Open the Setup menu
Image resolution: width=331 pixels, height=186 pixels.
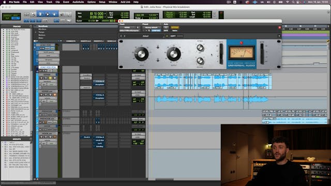tap(102, 2)
